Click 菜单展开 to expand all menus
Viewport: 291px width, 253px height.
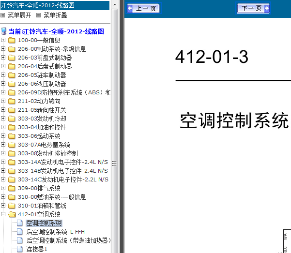click(19, 15)
